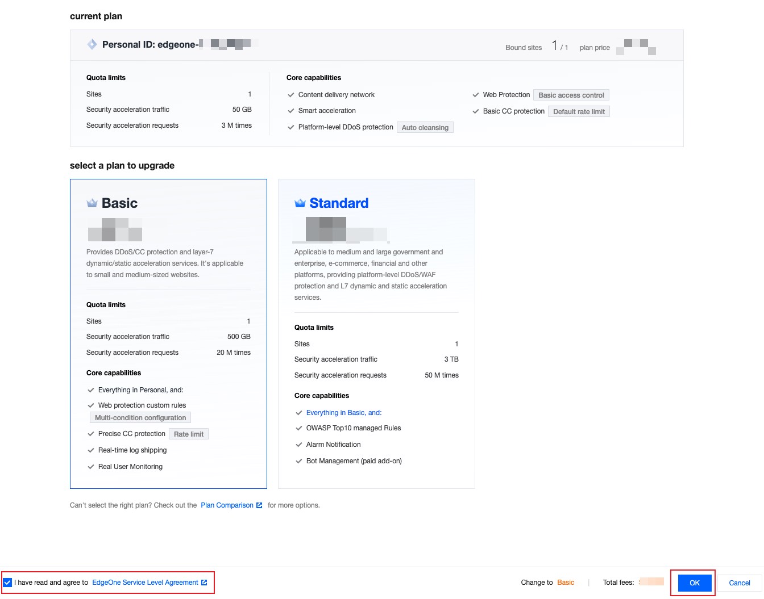Click the checkmark beside Web Protection
Screen dimensions: 764x599
[x=476, y=95]
